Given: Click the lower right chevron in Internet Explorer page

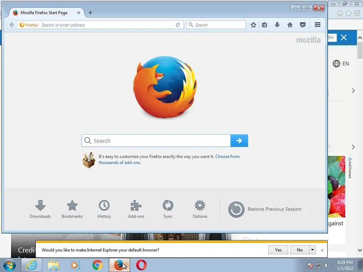Looking at the screenshot, I should tap(353, 147).
